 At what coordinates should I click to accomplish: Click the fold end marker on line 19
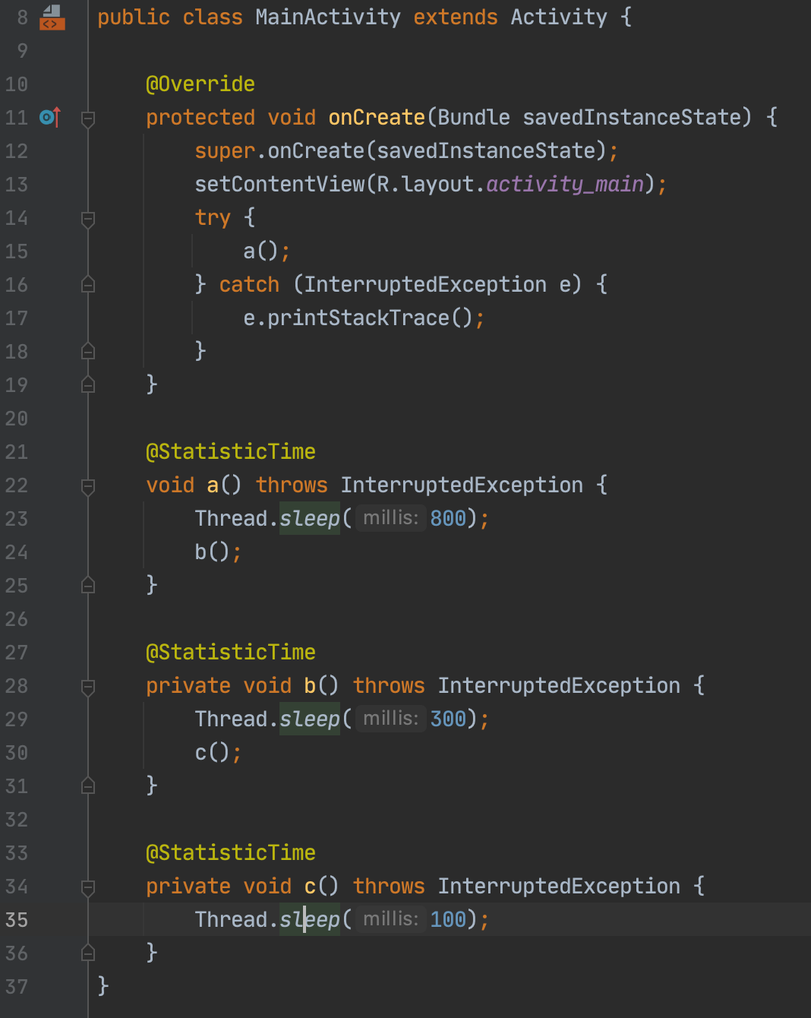(x=88, y=384)
